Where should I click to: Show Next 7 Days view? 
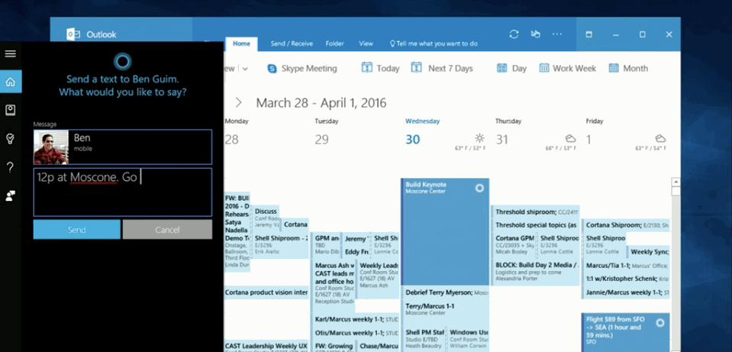click(x=442, y=68)
